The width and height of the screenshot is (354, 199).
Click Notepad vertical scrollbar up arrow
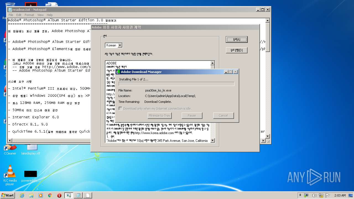pos(268,20)
